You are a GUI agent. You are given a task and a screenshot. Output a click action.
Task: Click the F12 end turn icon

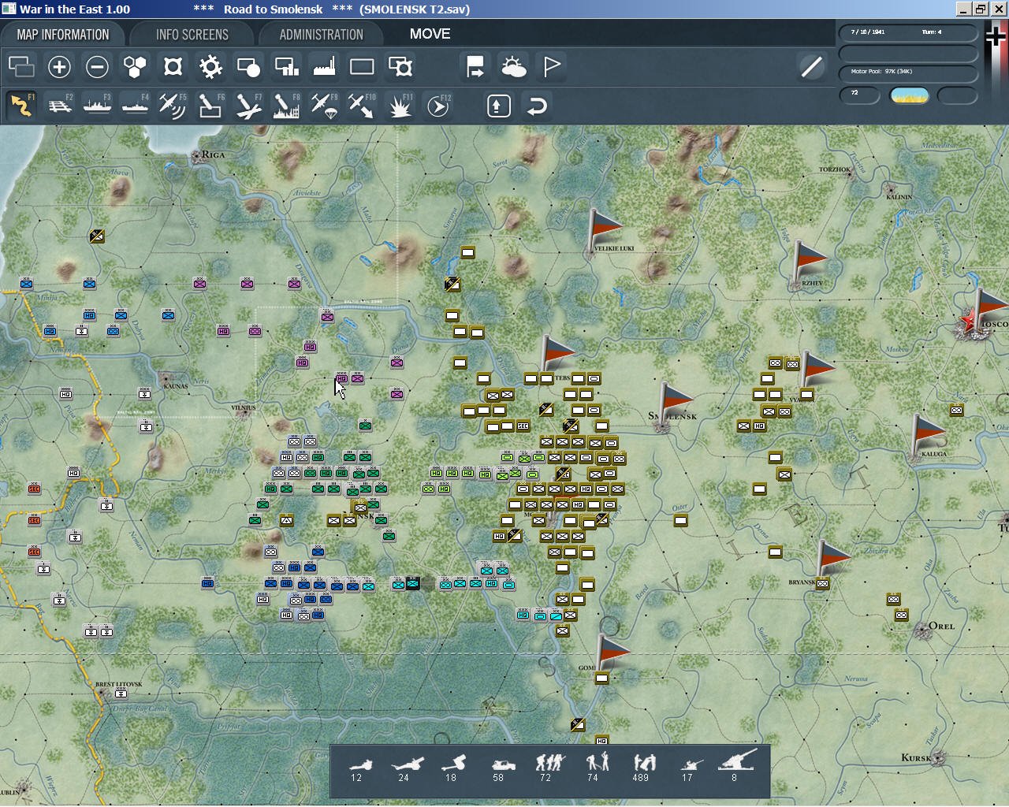coord(438,106)
